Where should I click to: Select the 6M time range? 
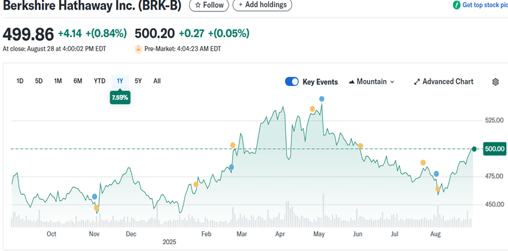point(78,81)
